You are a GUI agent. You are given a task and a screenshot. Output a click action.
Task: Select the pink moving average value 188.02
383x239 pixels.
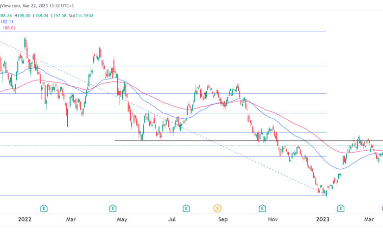pyautogui.click(x=9, y=28)
